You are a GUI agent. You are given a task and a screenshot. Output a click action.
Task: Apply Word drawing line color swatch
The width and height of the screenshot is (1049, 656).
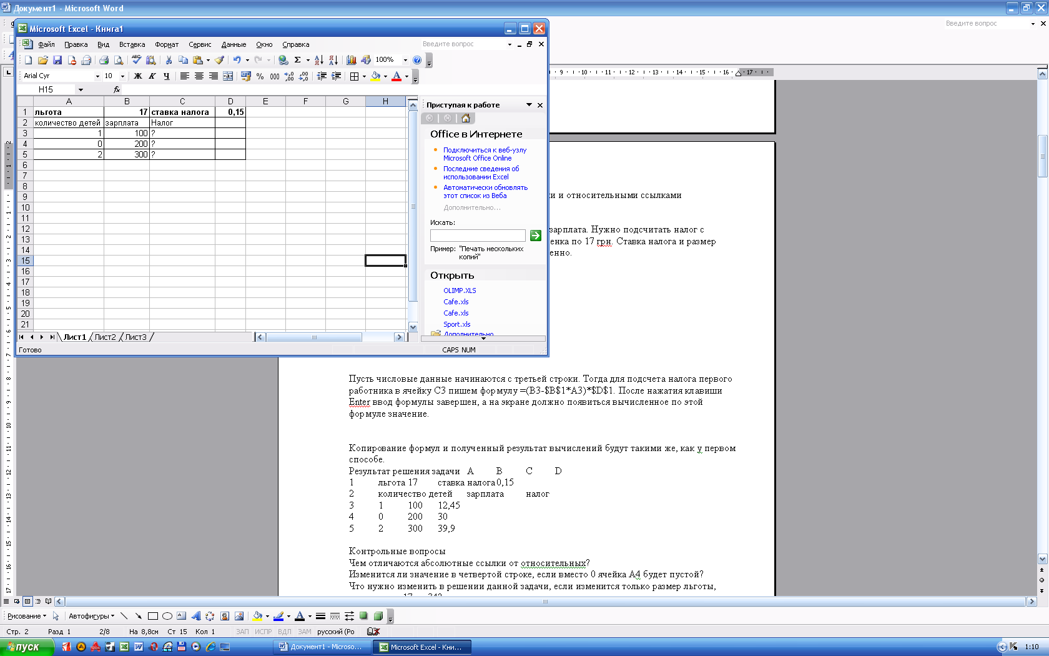[x=278, y=616]
